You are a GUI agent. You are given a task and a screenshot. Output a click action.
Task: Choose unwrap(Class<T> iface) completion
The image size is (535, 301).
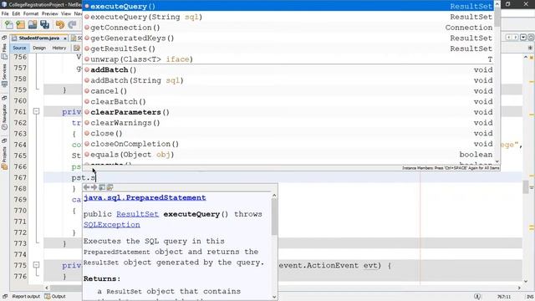point(288,59)
